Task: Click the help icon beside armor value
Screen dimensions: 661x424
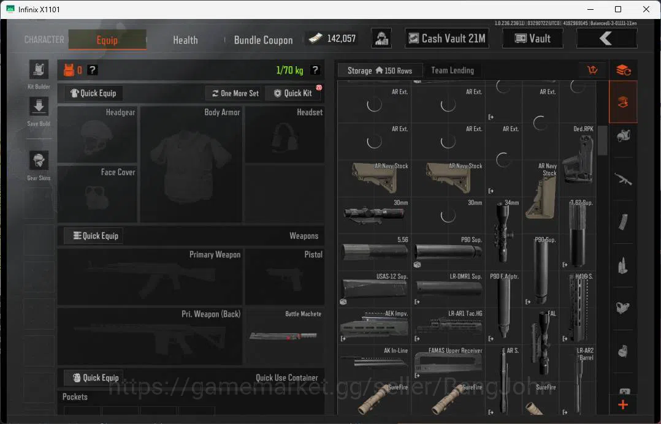Action: point(93,70)
